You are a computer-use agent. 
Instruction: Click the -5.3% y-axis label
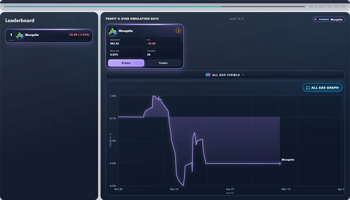tap(112, 186)
